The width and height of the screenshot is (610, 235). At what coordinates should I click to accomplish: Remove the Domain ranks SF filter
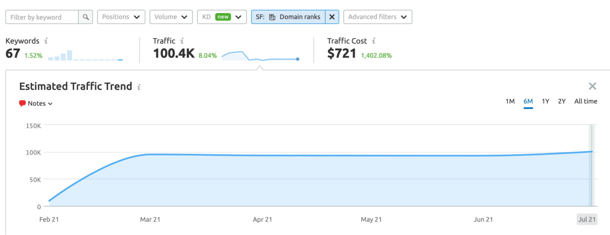(332, 17)
